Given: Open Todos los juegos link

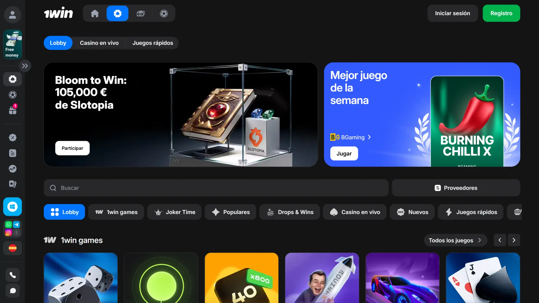Looking at the screenshot, I should 455,240.
